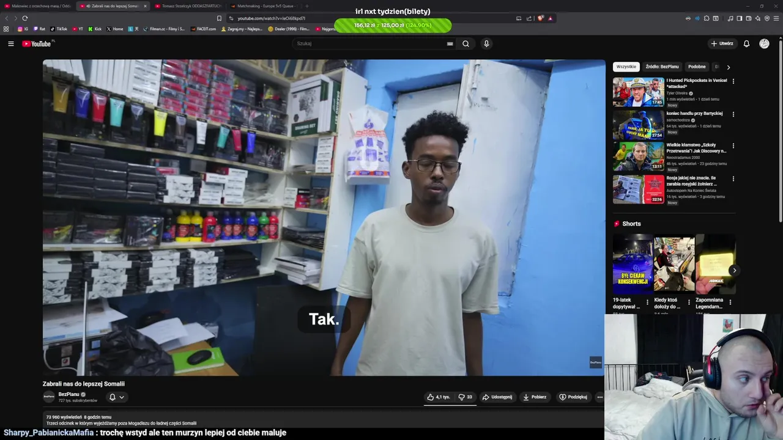Screen dimensions: 783x440
Task: Click the browser address bar URL
Action: [x=272, y=18]
